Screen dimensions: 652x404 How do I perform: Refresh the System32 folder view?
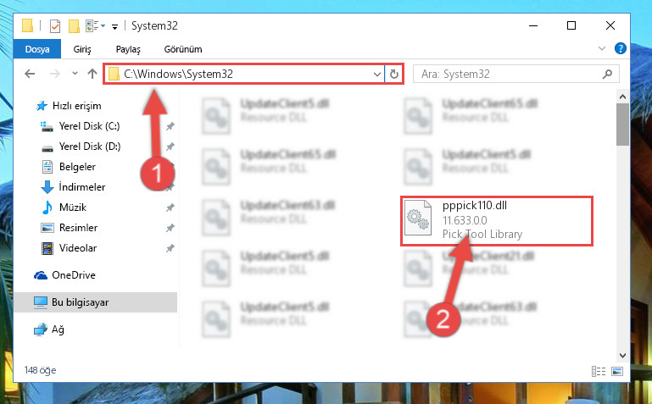[393, 75]
